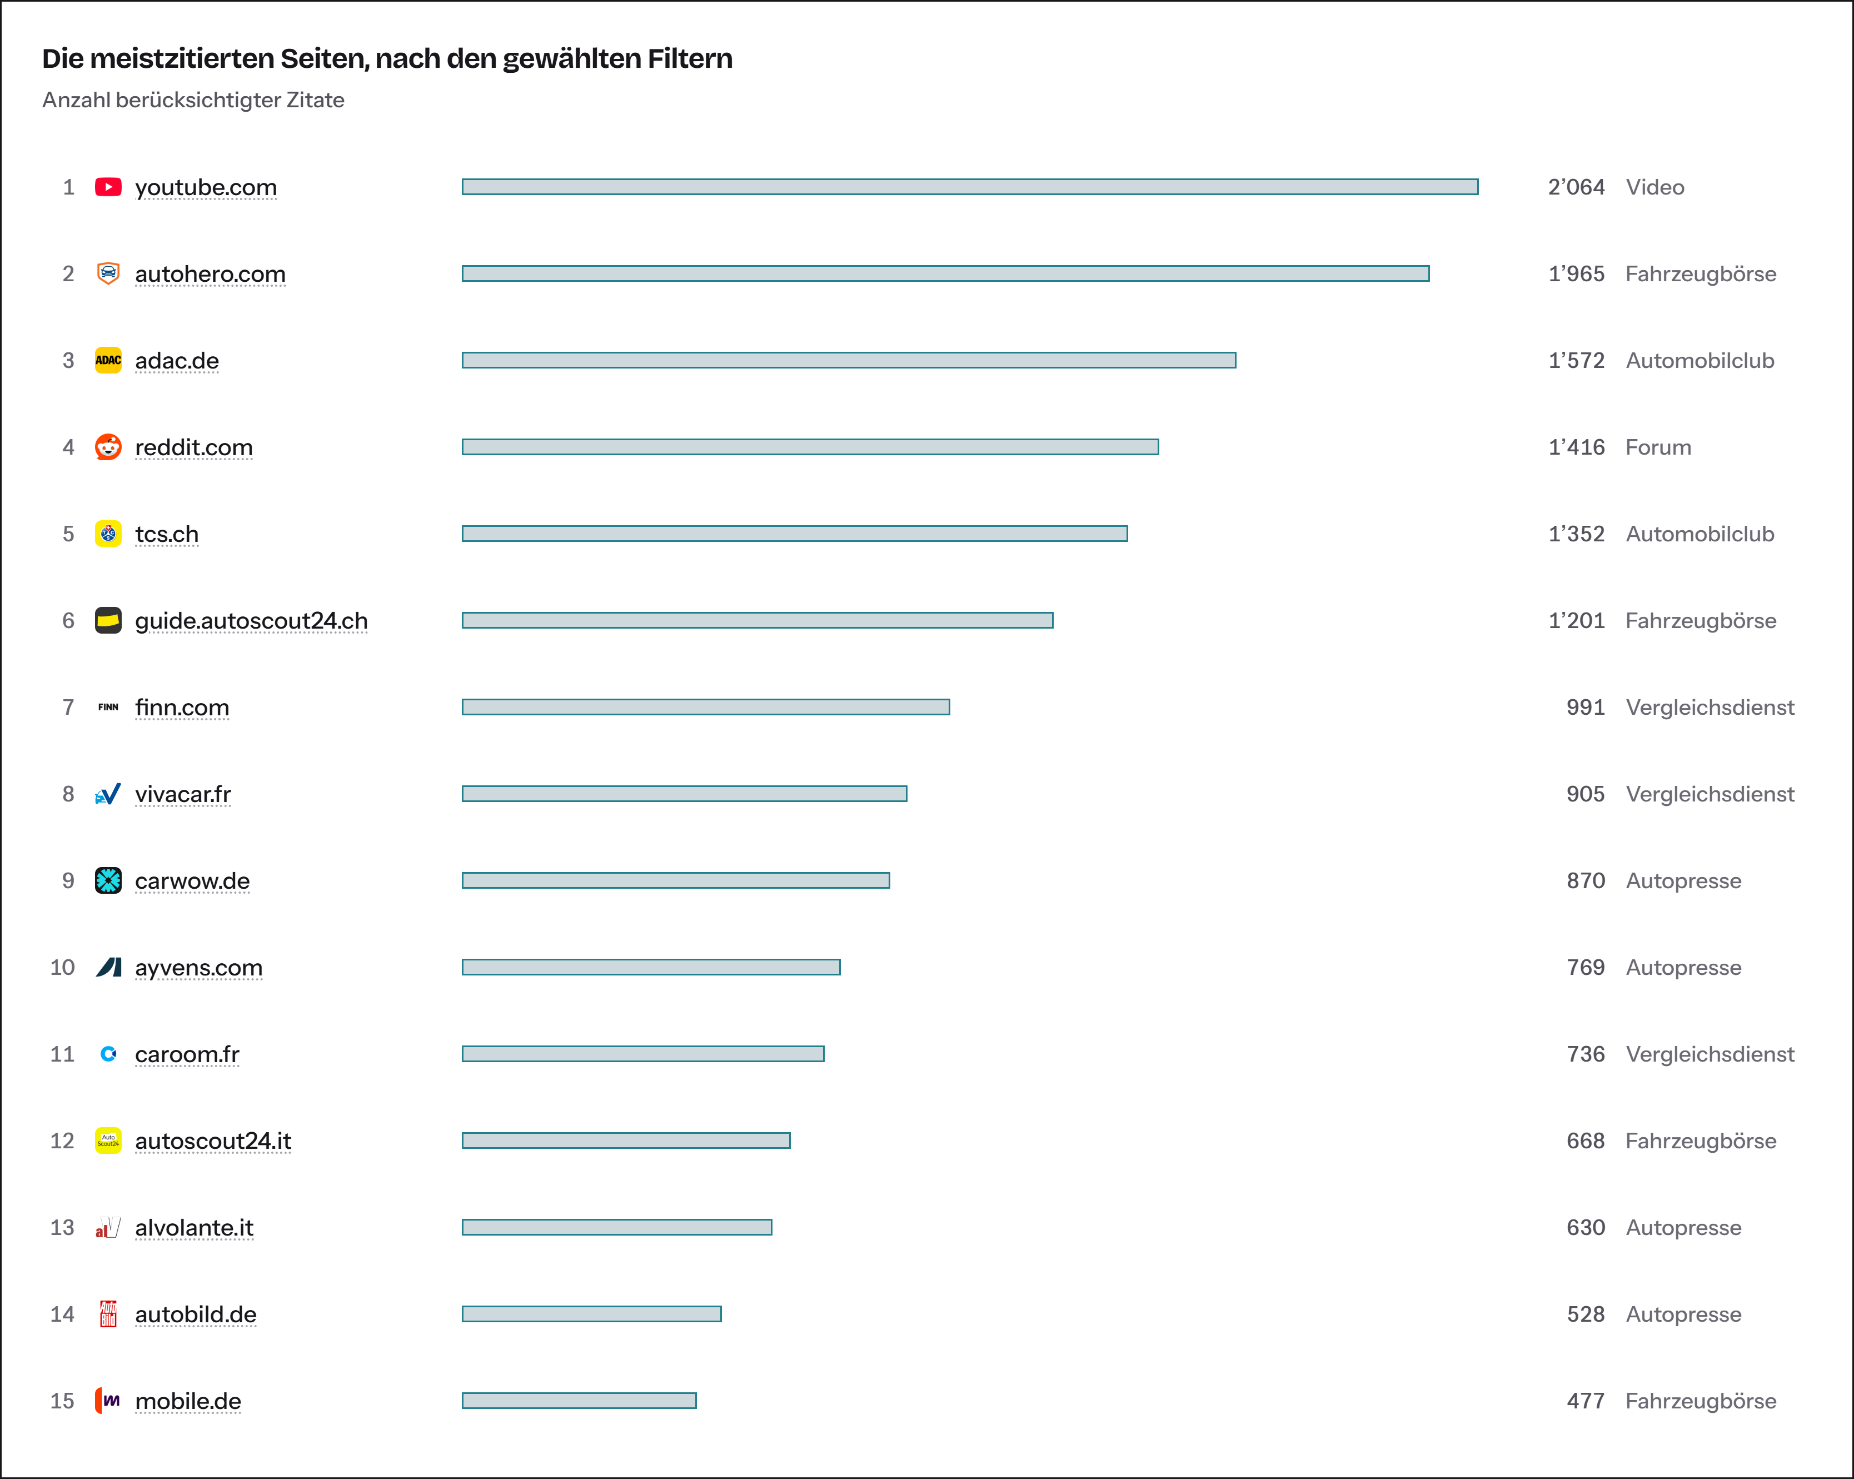1854x1479 pixels.
Task: Visit the alvolante.it link
Action: click(195, 1228)
